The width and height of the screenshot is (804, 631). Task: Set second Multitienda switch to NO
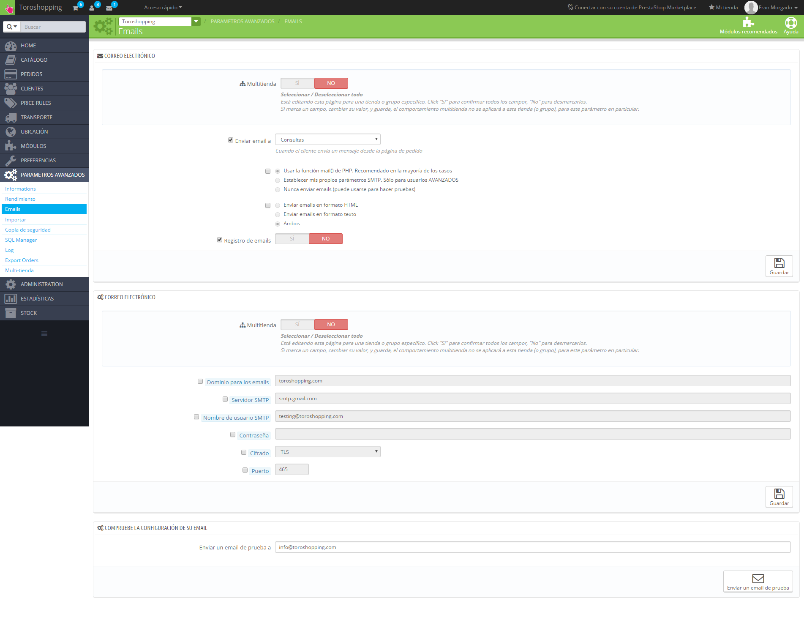click(x=331, y=325)
